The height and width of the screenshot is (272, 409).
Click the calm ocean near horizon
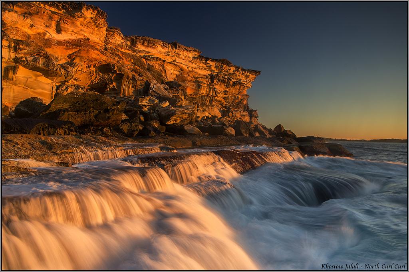(379, 151)
